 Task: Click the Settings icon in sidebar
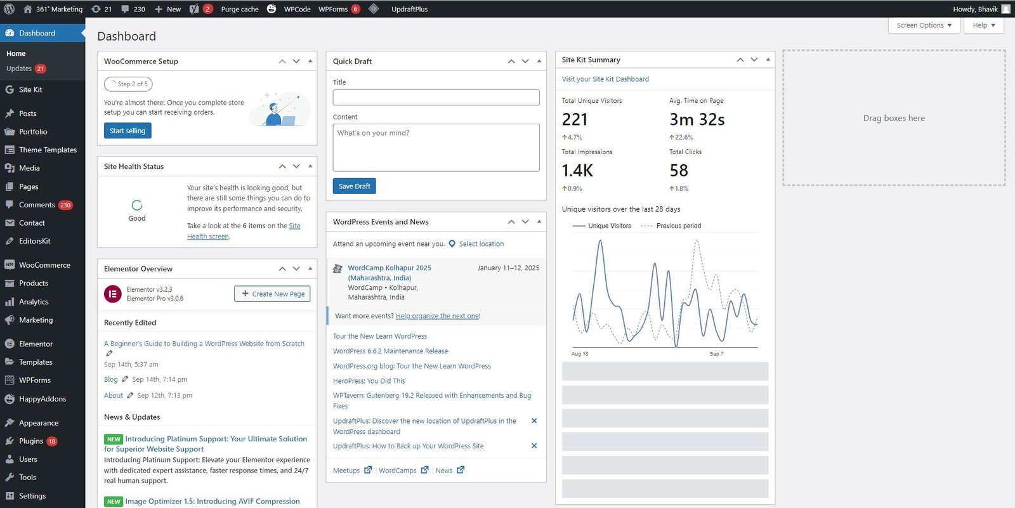10,496
